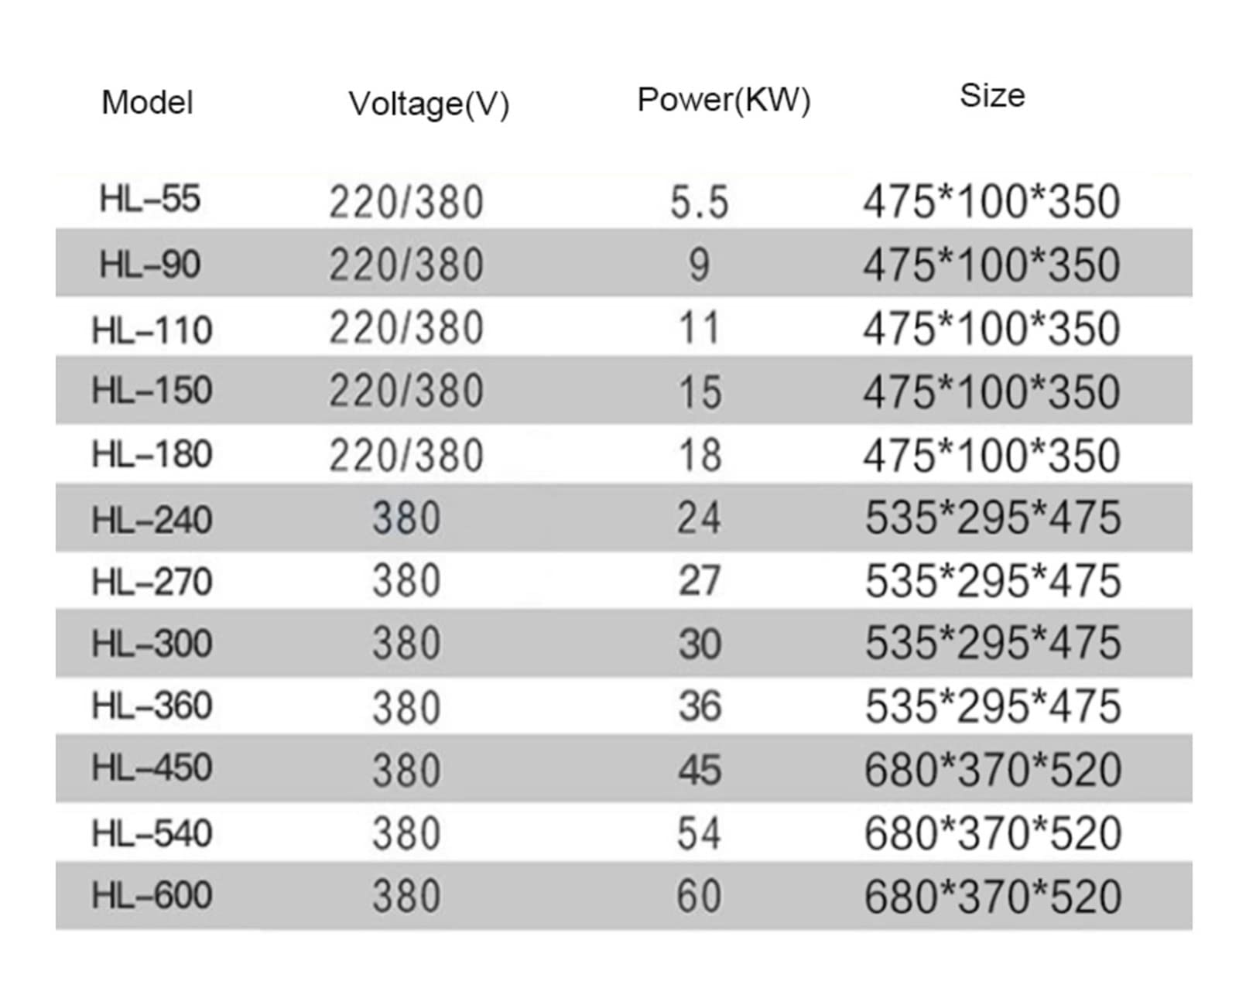
Task: Click the HL-180 voltage 220/380 cell
Action: pos(406,455)
